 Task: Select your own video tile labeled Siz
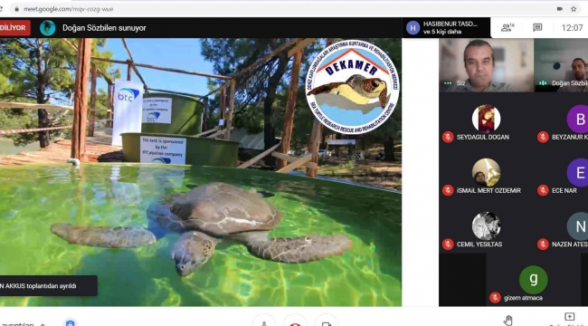tap(487, 65)
